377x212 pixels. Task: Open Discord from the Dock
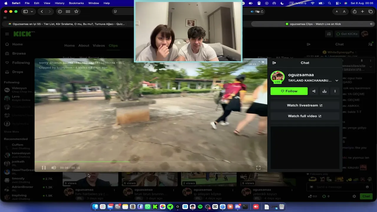238,207
